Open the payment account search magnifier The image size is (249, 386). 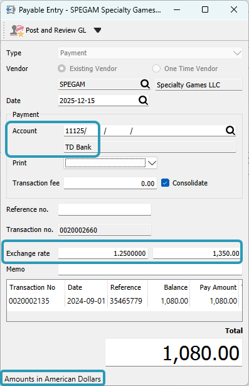click(x=230, y=131)
